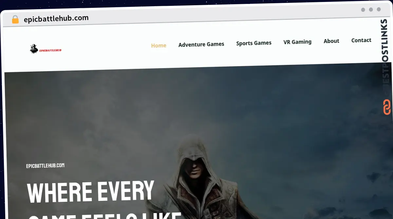Click the orange chain link icon
This screenshot has width=393, height=219.
[x=387, y=107]
